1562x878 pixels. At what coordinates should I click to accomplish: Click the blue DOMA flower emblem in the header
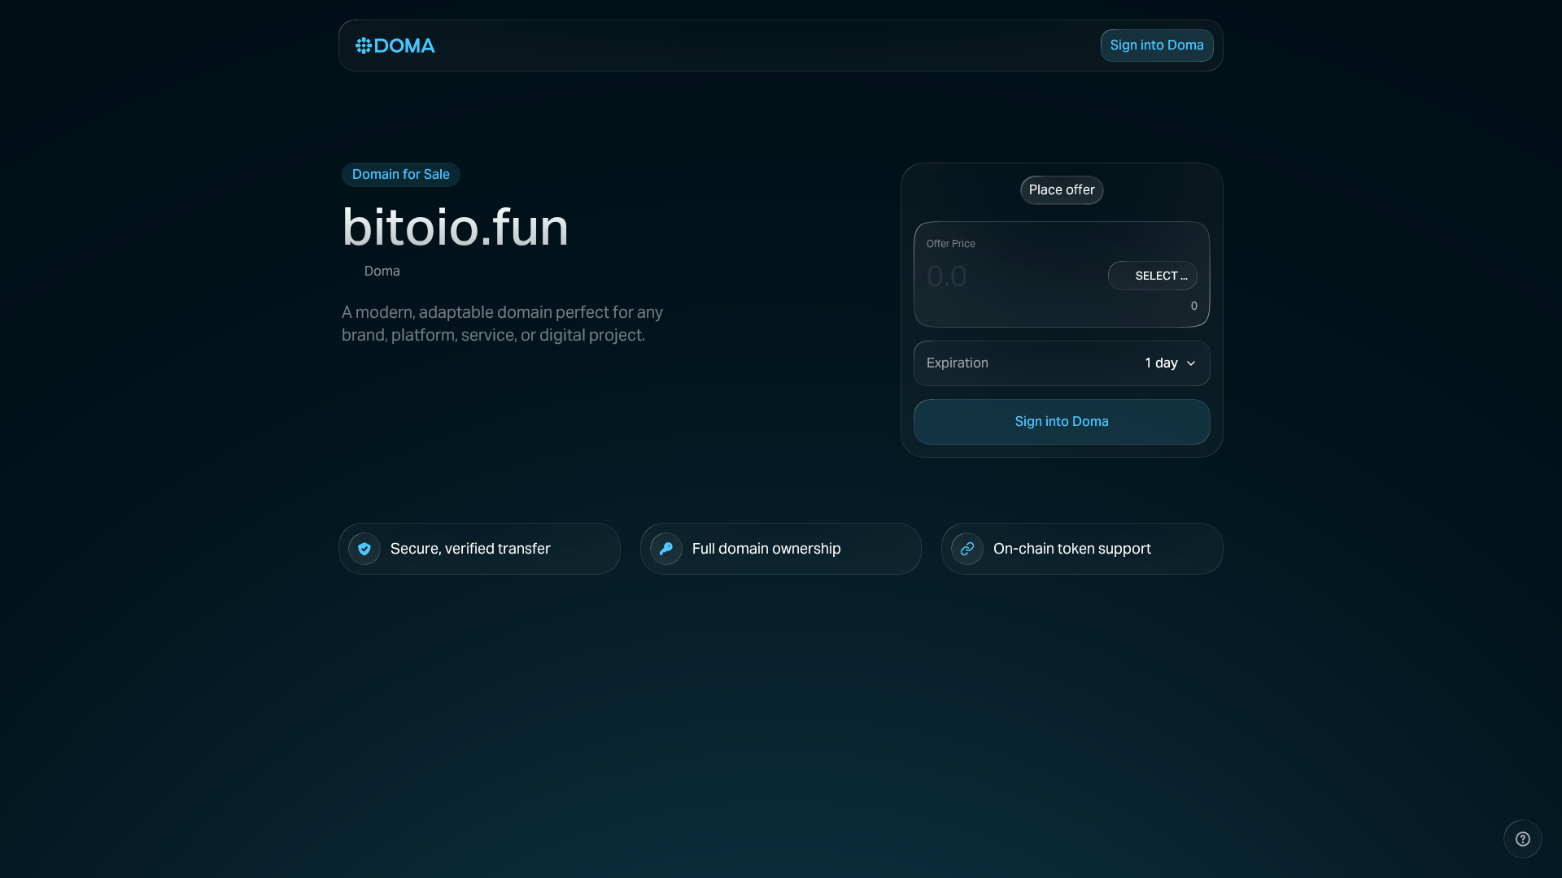tap(364, 46)
